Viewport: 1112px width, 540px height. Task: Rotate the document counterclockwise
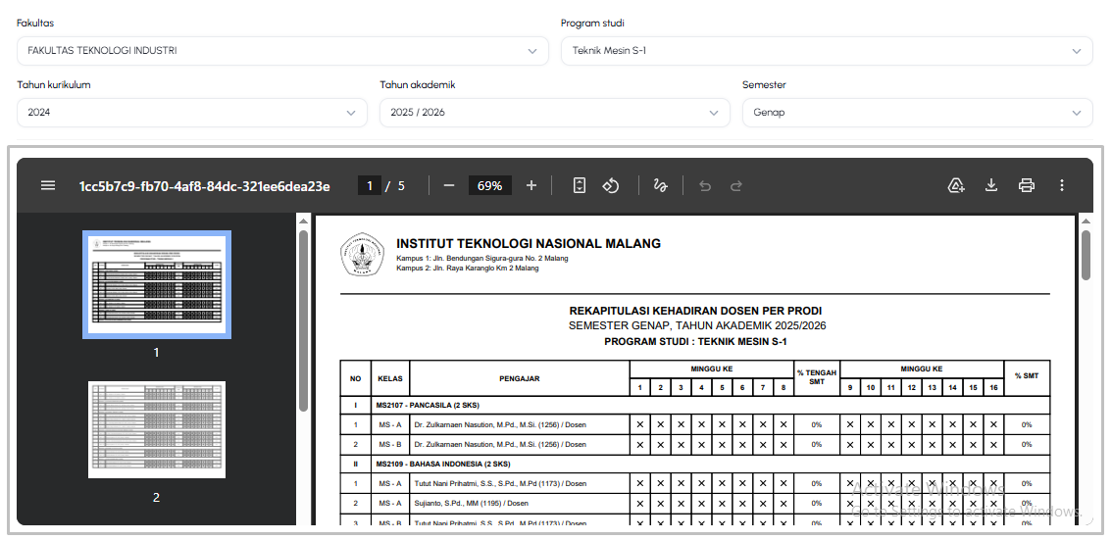[611, 185]
